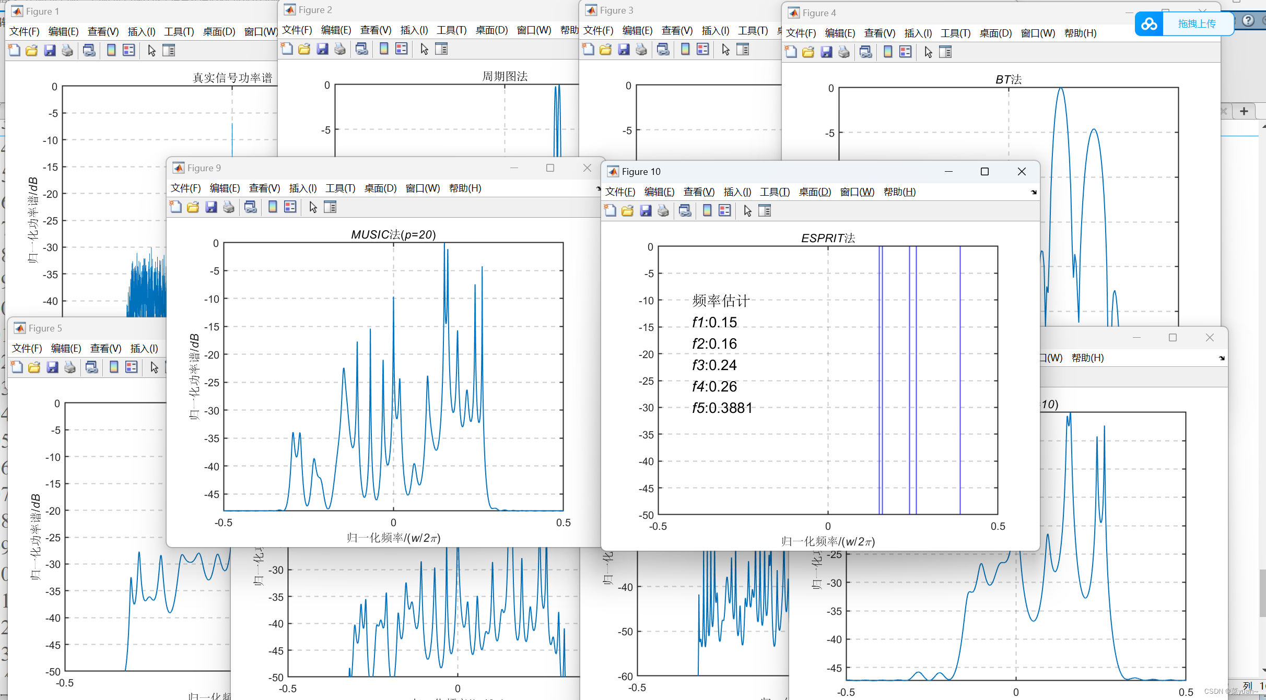Viewport: 1266px width, 700px height.
Task: Click Open File icon in Figure 1 toolbar
Action: point(32,51)
